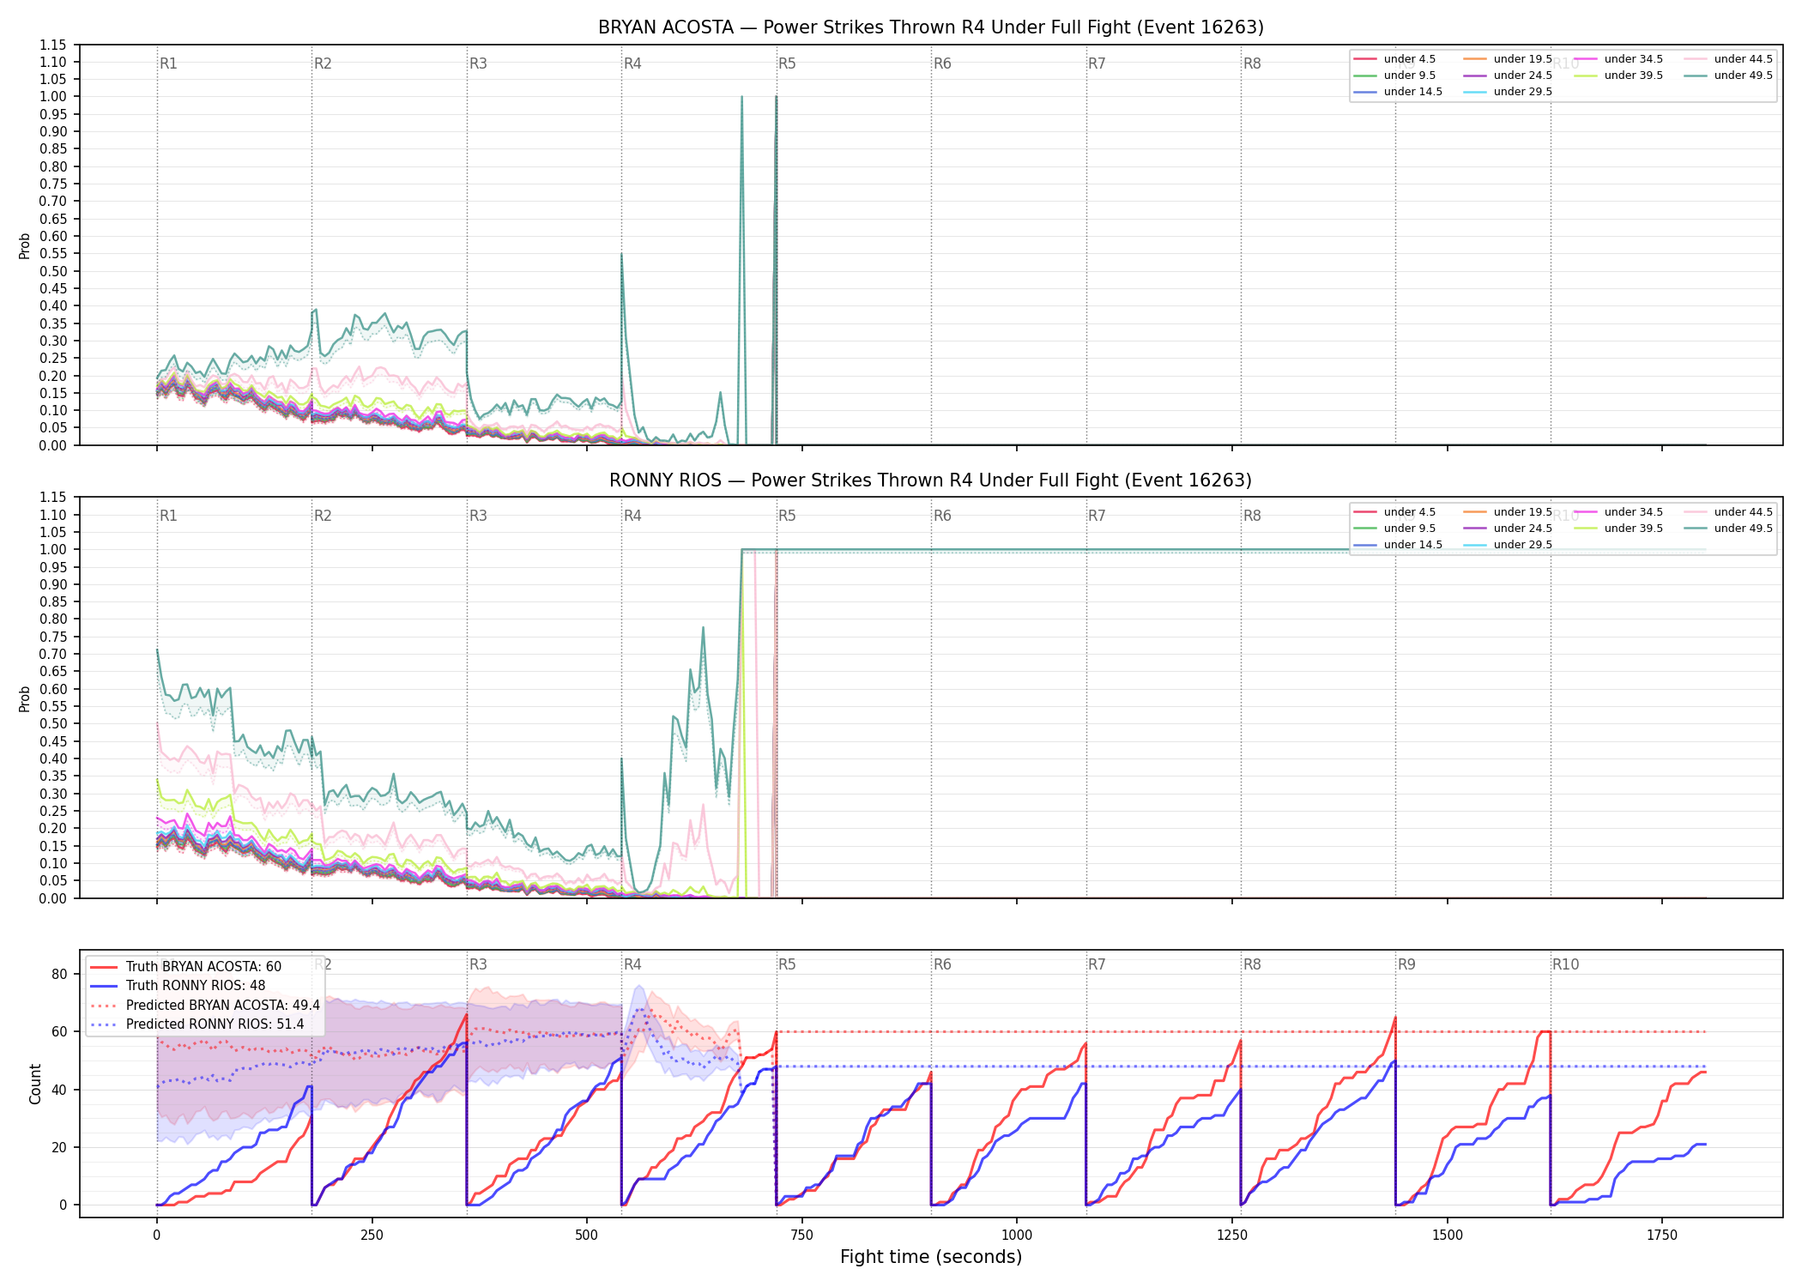Click the RONNY RIOS chart title

pos(931,480)
